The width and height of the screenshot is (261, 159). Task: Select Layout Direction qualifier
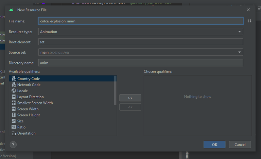click(x=62, y=97)
